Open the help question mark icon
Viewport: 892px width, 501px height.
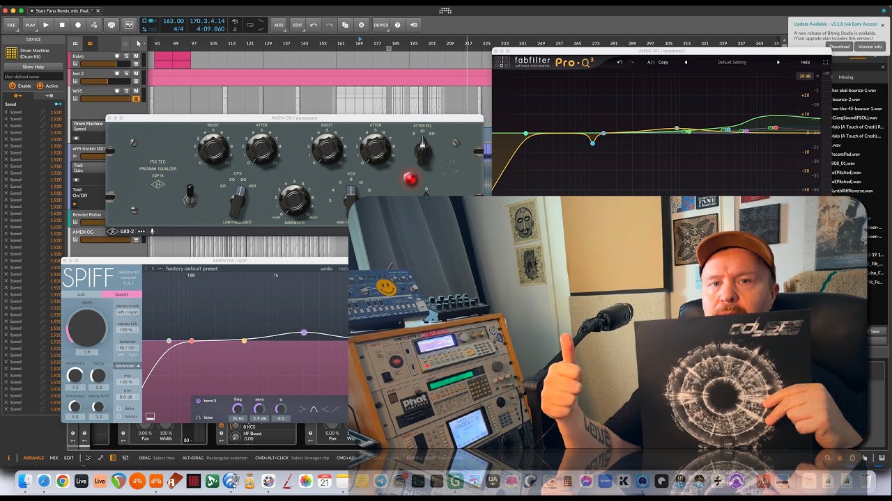[398, 25]
